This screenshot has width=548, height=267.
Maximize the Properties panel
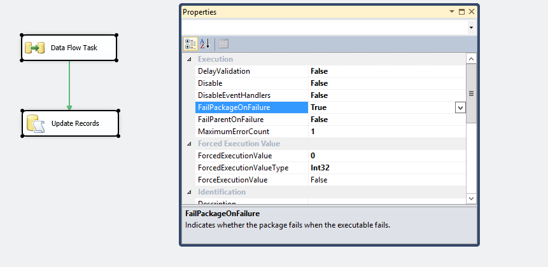click(461, 12)
